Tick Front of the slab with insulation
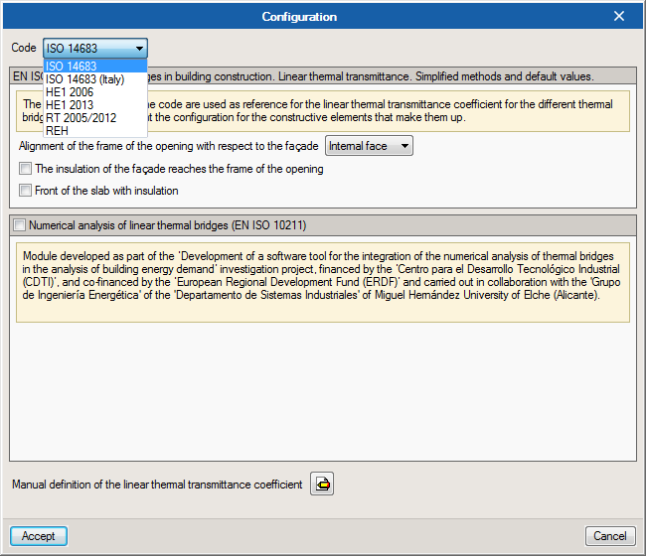 pyautogui.click(x=26, y=191)
